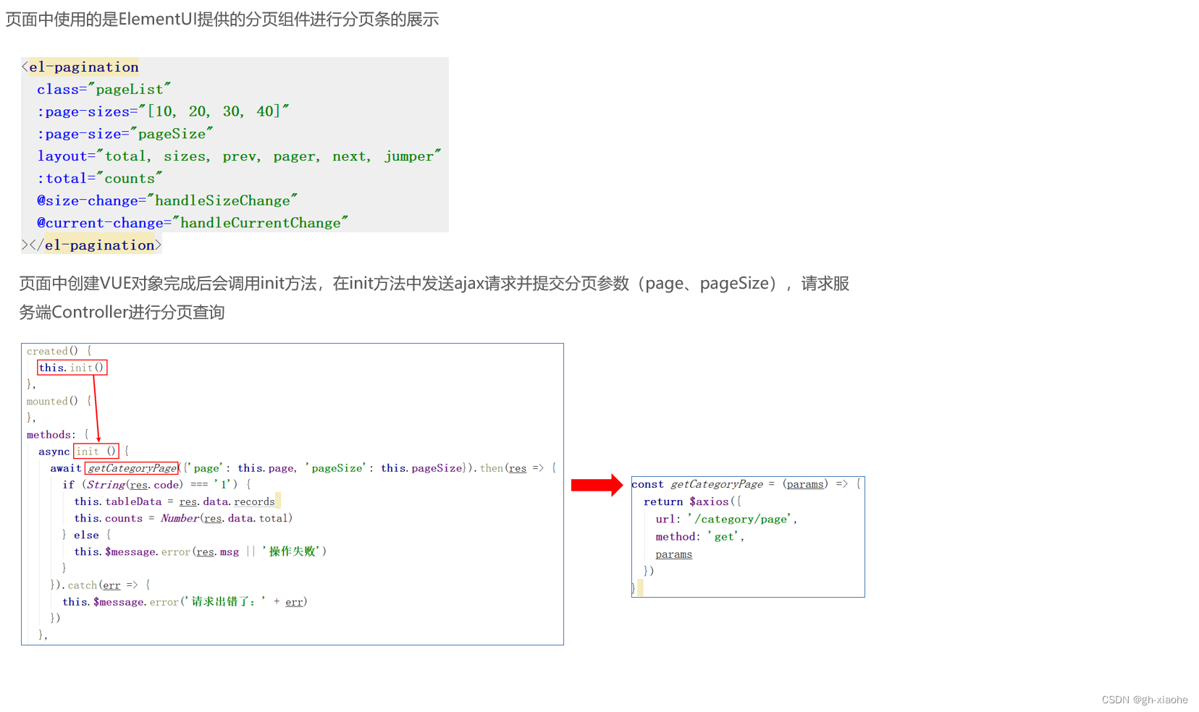Viewport: 1199px width, 712px height.
Task: Click the mounted() { line
Action: [59, 401]
